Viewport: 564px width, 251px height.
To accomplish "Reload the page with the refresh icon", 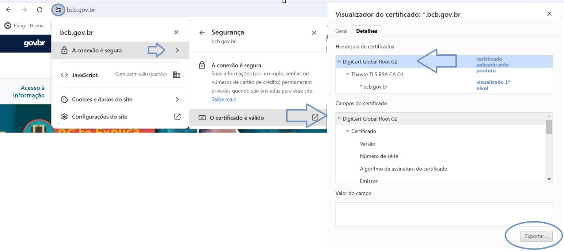I will (x=40, y=10).
